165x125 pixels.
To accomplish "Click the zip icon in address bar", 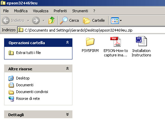I will click(20, 30).
